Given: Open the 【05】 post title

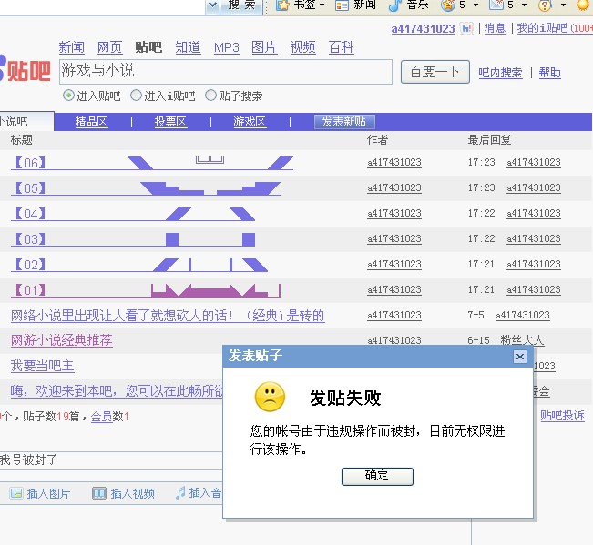Looking at the screenshot, I should (x=146, y=188).
